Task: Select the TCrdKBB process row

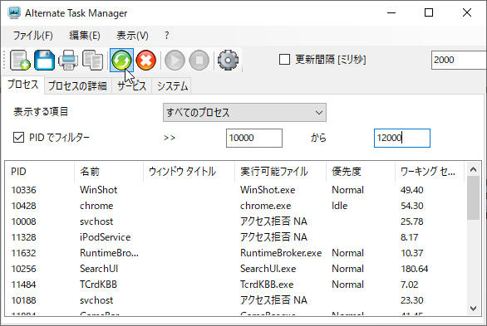Action: tap(235, 285)
